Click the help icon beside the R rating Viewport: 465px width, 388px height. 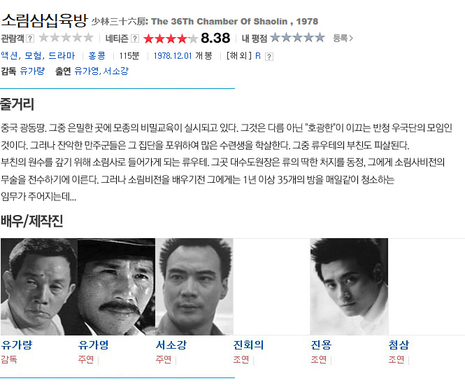coord(269,57)
